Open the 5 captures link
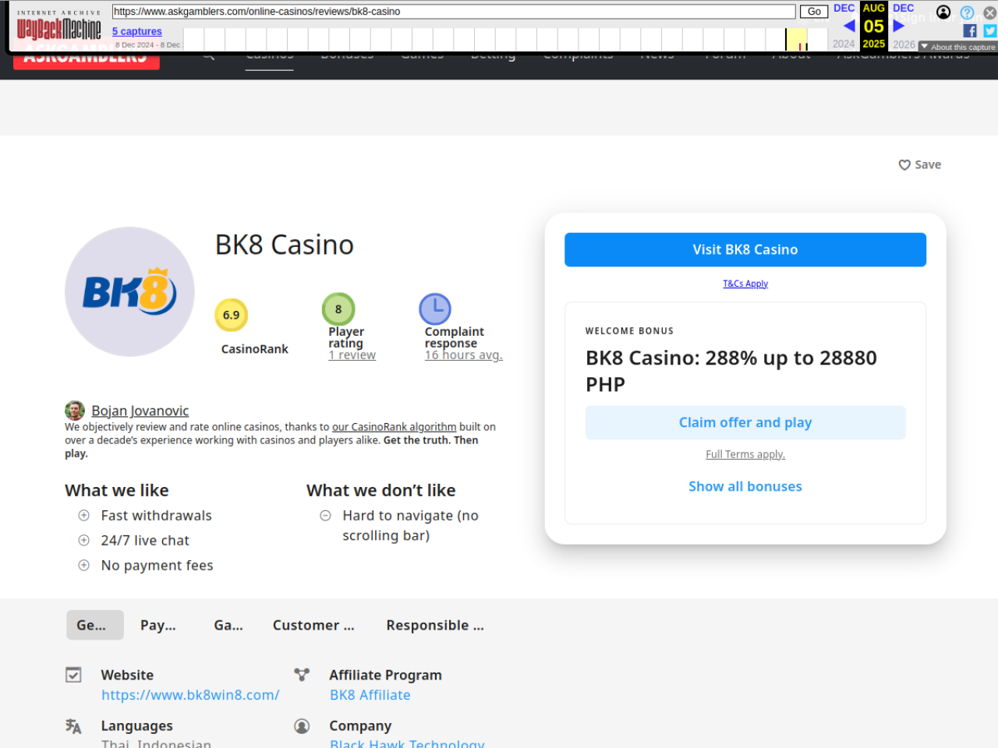Screen dimensions: 998x748 pyautogui.click(x=137, y=31)
